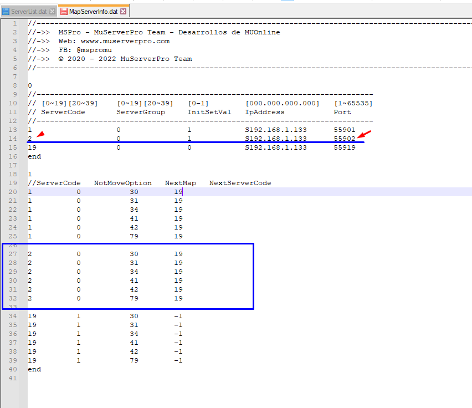Click the ServerGroup column header text

[x=141, y=112]
